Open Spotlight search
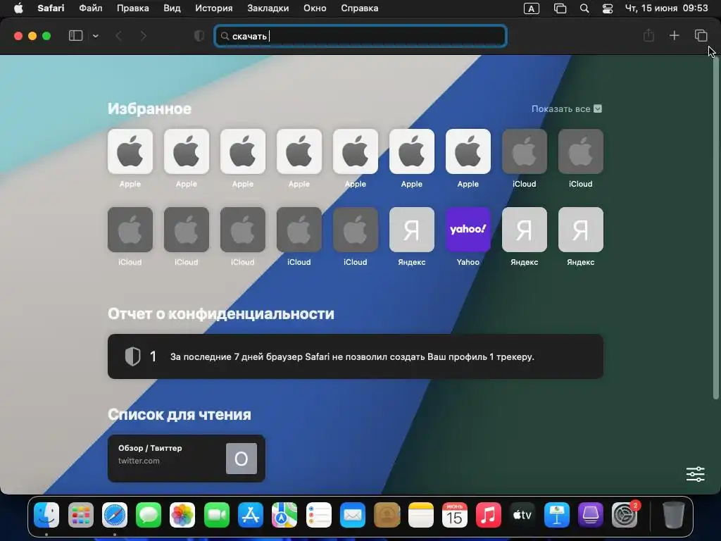 (584, 8)
